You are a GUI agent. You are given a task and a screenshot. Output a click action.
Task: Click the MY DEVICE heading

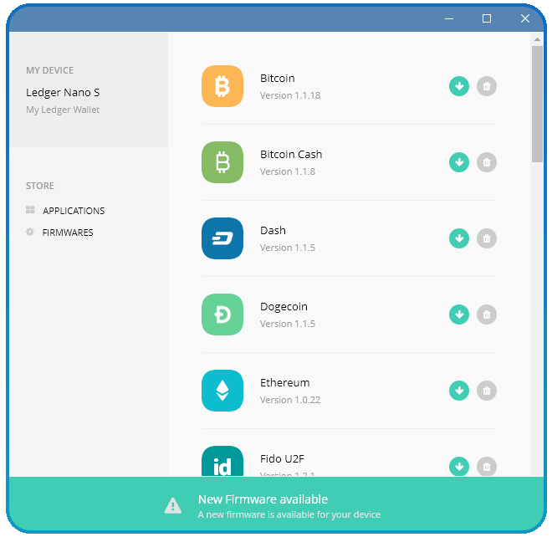[49, 70]
